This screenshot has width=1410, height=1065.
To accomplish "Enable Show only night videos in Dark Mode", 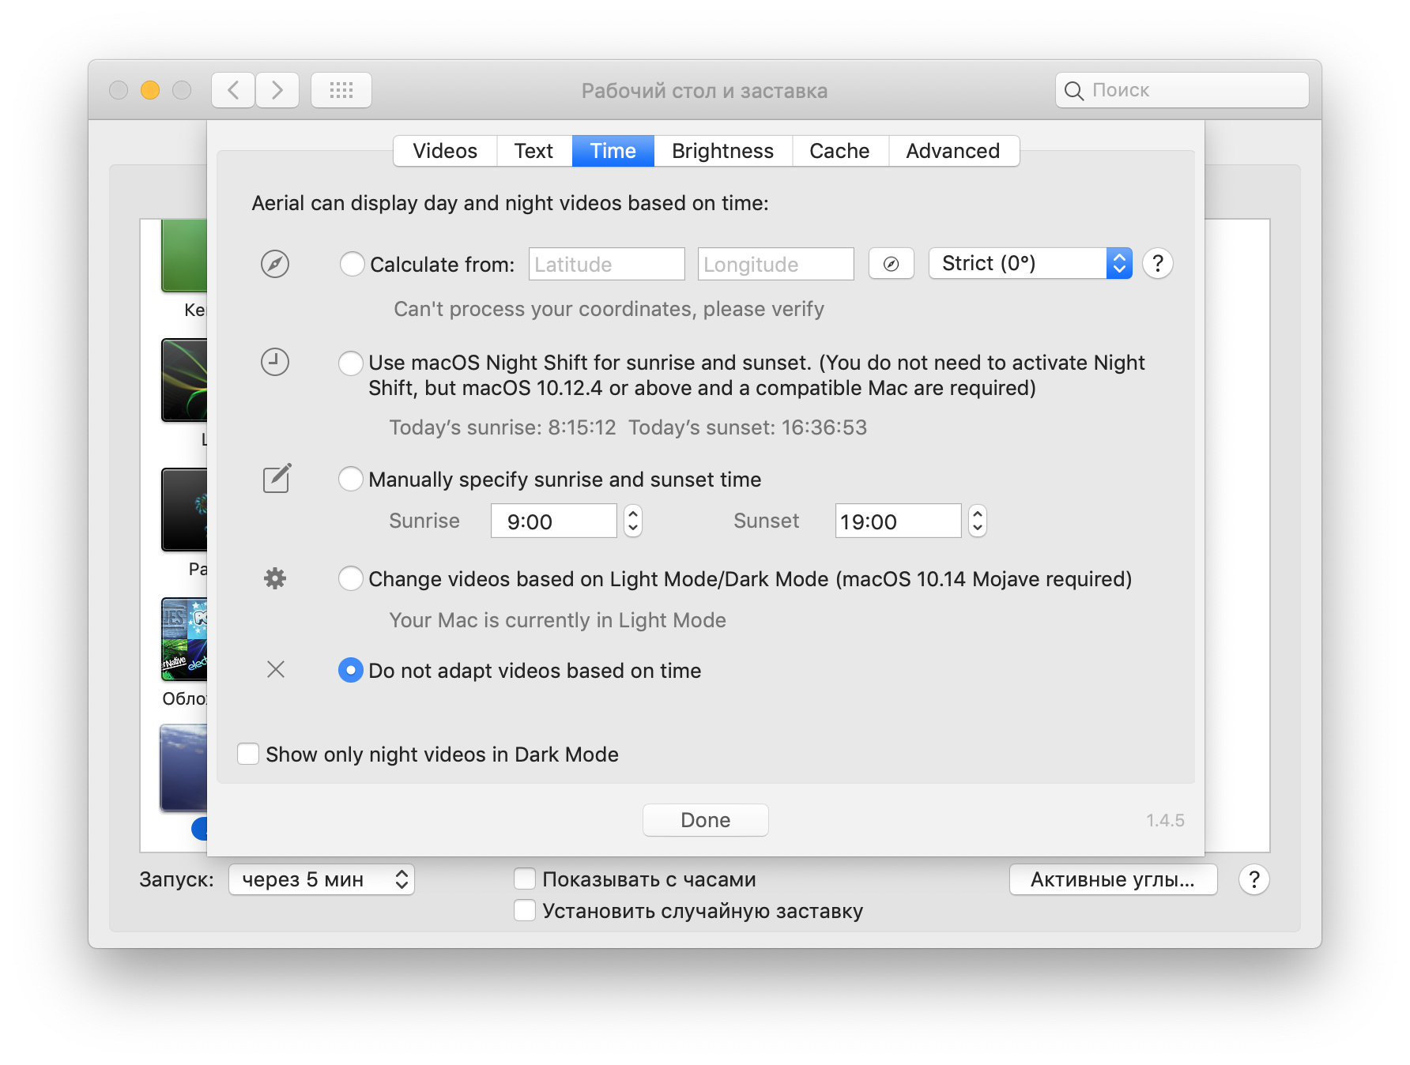I will (x=248, y=754).
